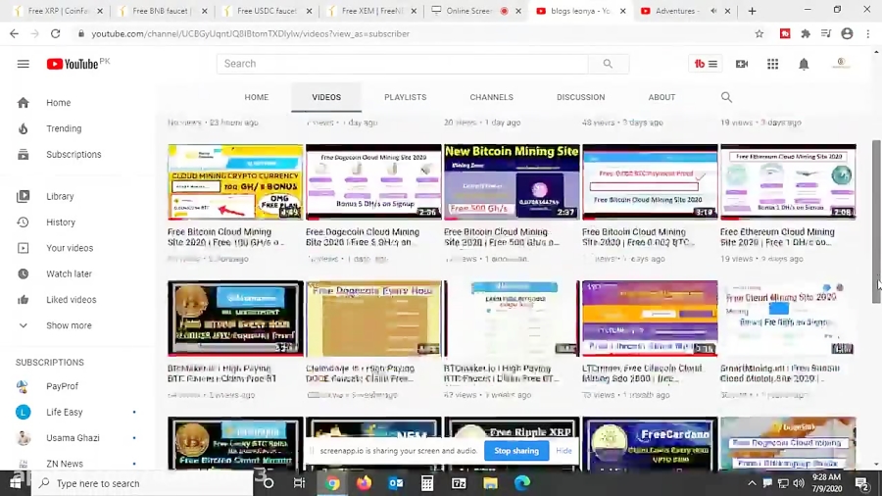Open a new browser tab
This screenshot has height=496, width=882.
[752, 11]
